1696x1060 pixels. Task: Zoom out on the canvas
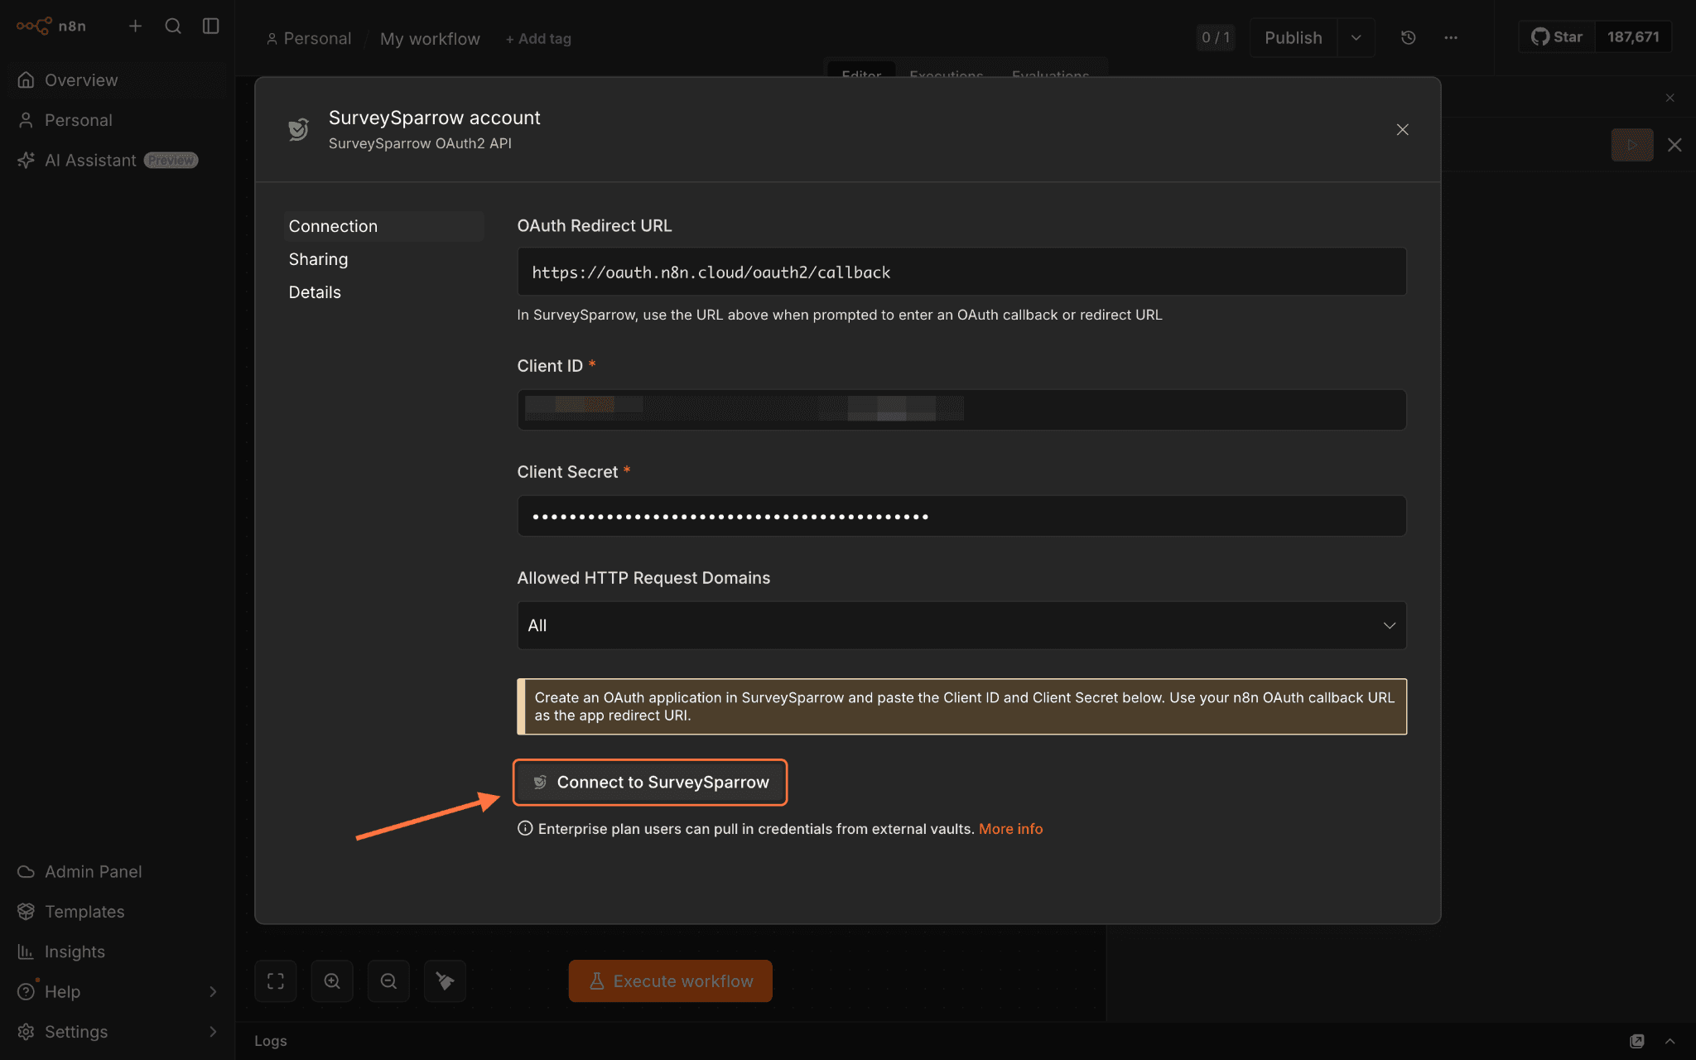point(388,981)
